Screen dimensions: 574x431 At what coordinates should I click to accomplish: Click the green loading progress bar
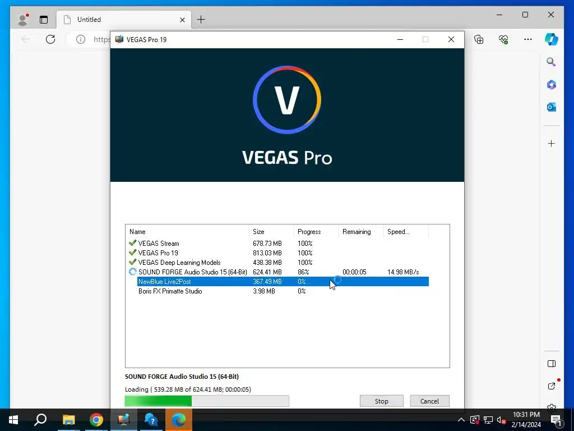(x=207, y=401)
